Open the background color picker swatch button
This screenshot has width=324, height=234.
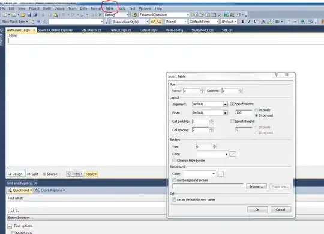220,174
